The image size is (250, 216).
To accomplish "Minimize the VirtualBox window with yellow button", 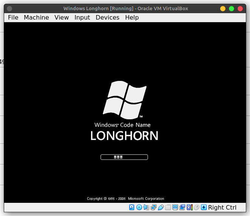I will click(223, 9).
